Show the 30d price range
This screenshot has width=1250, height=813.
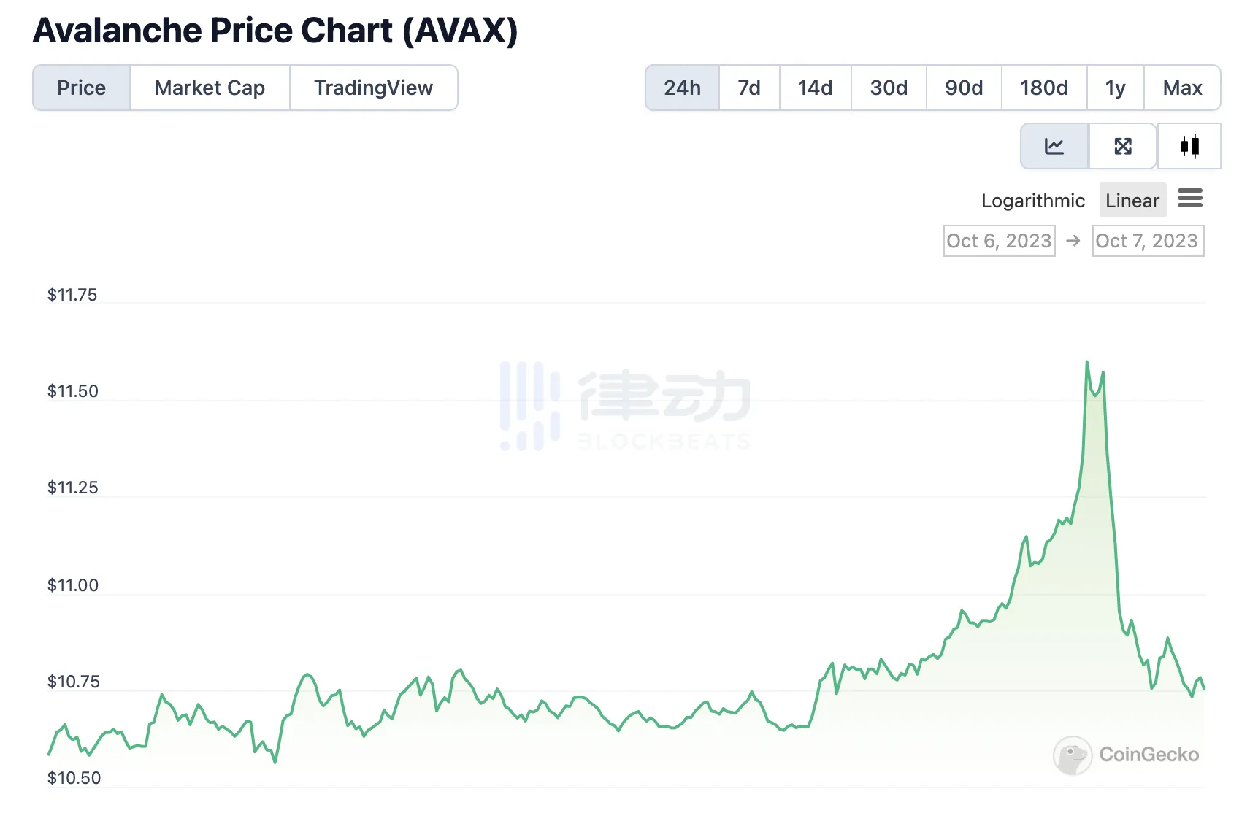click(889, 88)
